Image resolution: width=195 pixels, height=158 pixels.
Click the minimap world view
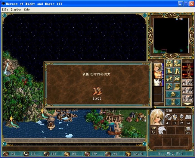coord(171,36)
